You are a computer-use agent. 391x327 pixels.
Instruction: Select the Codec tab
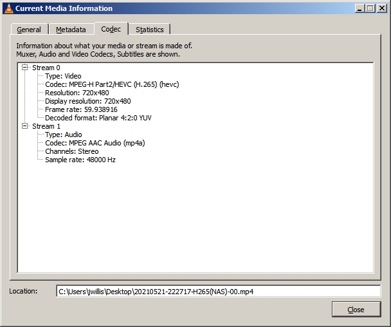tap(111, 29)
